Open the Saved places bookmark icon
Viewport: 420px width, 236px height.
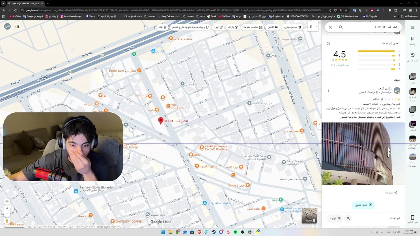[412, 39]
